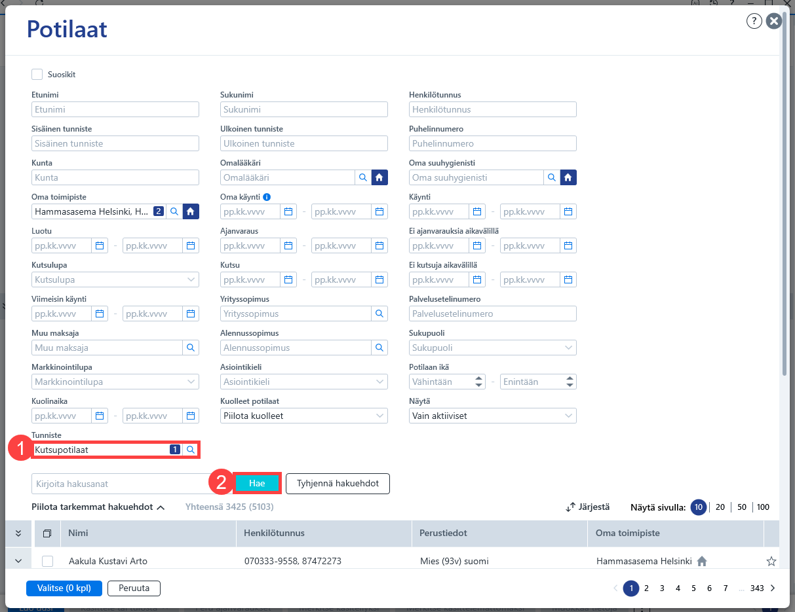Viewport: 795px width, 612px height.
Task: Open the Markkinointilupa dropdown
Action: point(115,382)
